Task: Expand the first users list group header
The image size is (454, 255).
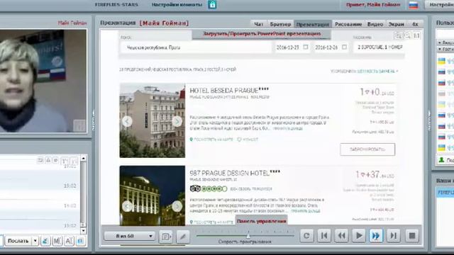Action: (445, 42)
